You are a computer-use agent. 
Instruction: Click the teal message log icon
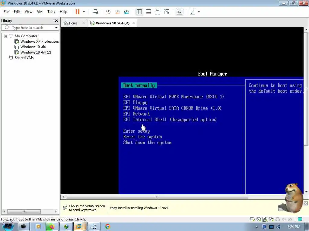[300, 219]
